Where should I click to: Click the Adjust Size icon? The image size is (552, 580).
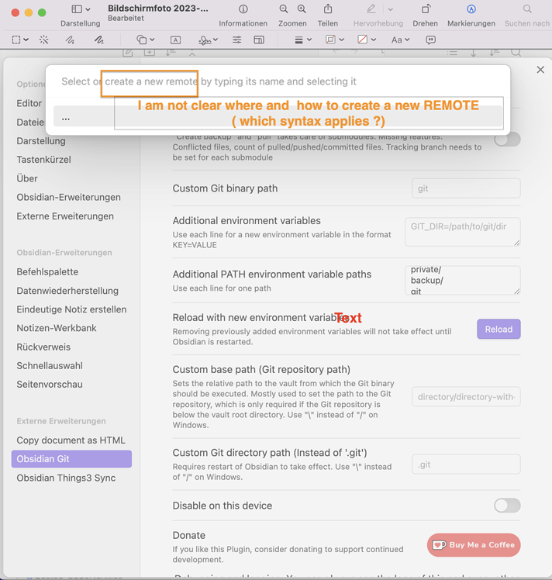(x=259, y=40)
